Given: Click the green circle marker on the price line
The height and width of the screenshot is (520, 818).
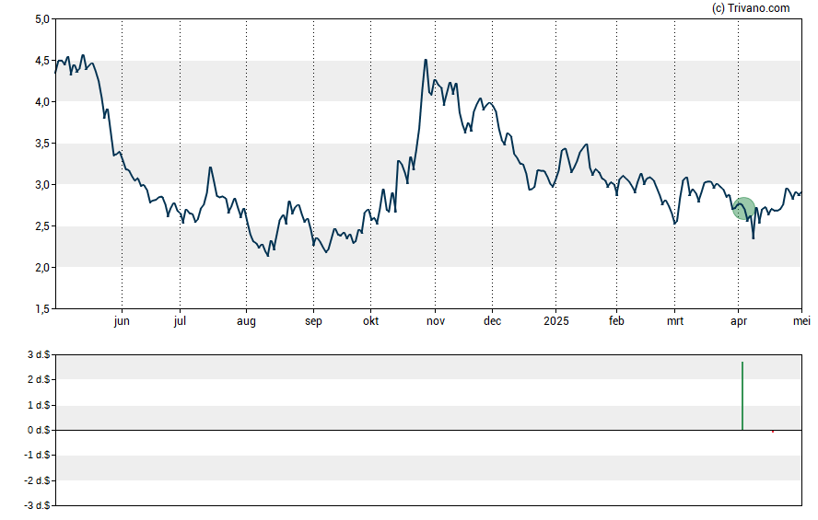Looking at the screenshot, I should pos(743,208).
